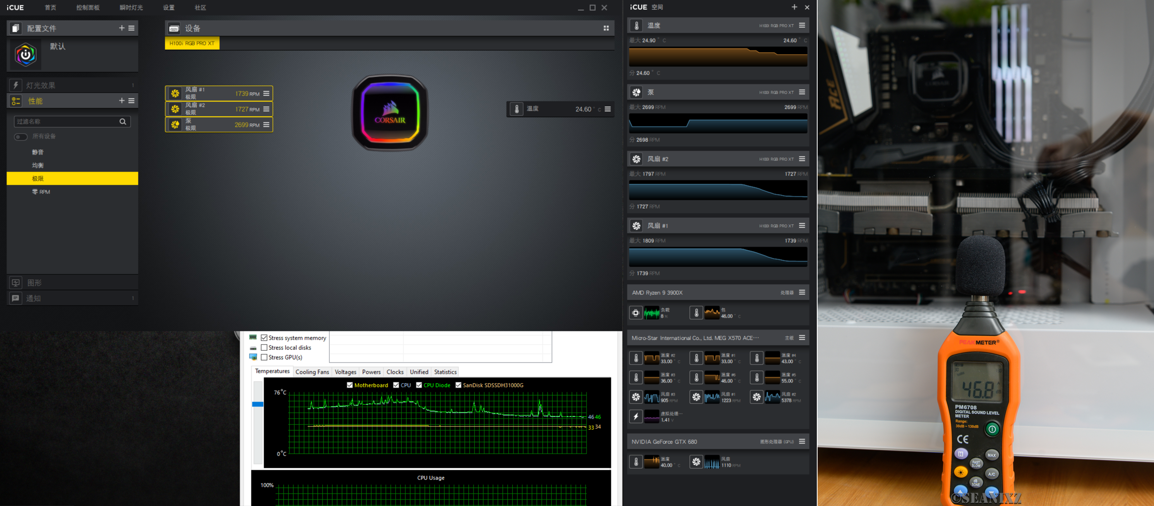Toggle the 所有设备 switch
This screenshot has width=1154, height=506.
coord(21,137)
